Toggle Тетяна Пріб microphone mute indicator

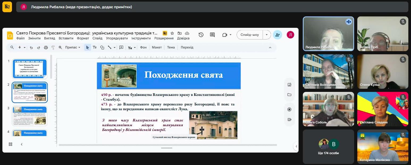tap(403, 22)
